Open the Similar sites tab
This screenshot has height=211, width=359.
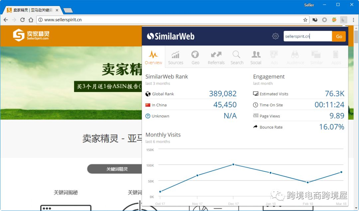(316, 57)
